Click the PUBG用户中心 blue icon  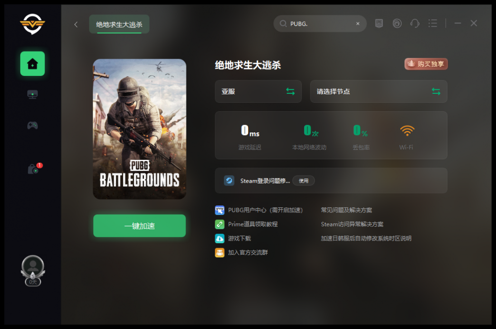pyautogui.click(x=220, y=210)
